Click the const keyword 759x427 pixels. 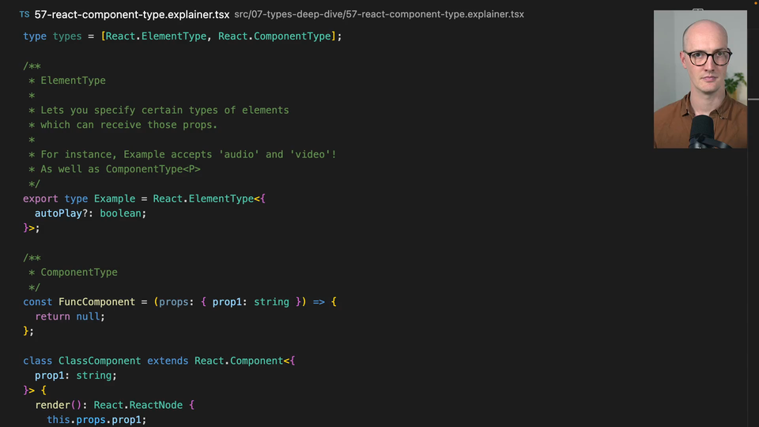[x=37, y=302]
